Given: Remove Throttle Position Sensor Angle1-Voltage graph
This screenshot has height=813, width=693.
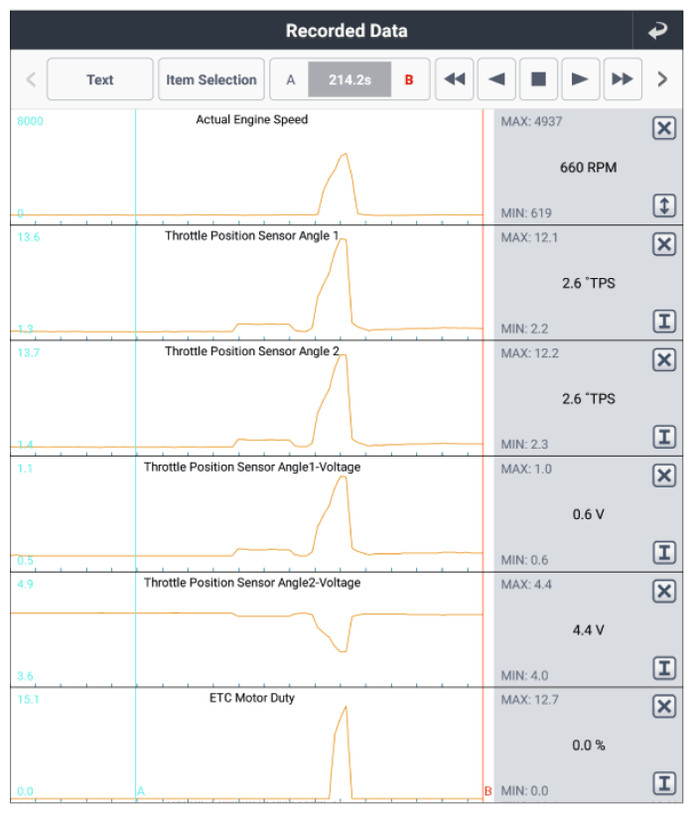Looking at the screenshot, I should pyautogui.click(x=664, y=475).
